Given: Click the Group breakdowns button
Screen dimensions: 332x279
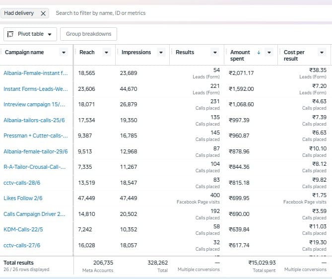Looking at the screenshot, I should 88,34.
